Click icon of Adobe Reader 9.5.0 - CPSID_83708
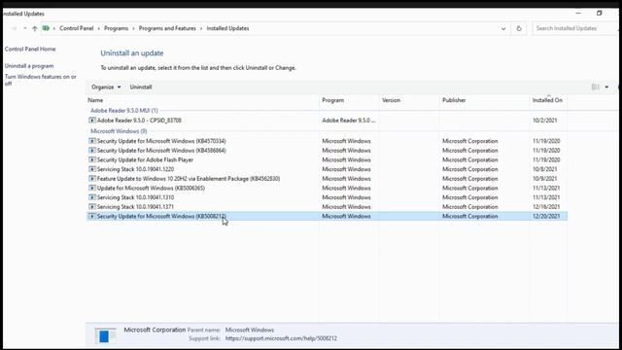622x350 pixels. click(92, 121)
